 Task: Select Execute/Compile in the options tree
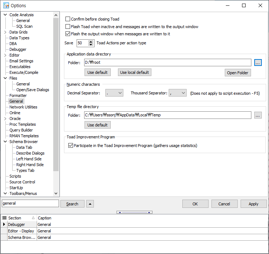click(x=24, y=72)
